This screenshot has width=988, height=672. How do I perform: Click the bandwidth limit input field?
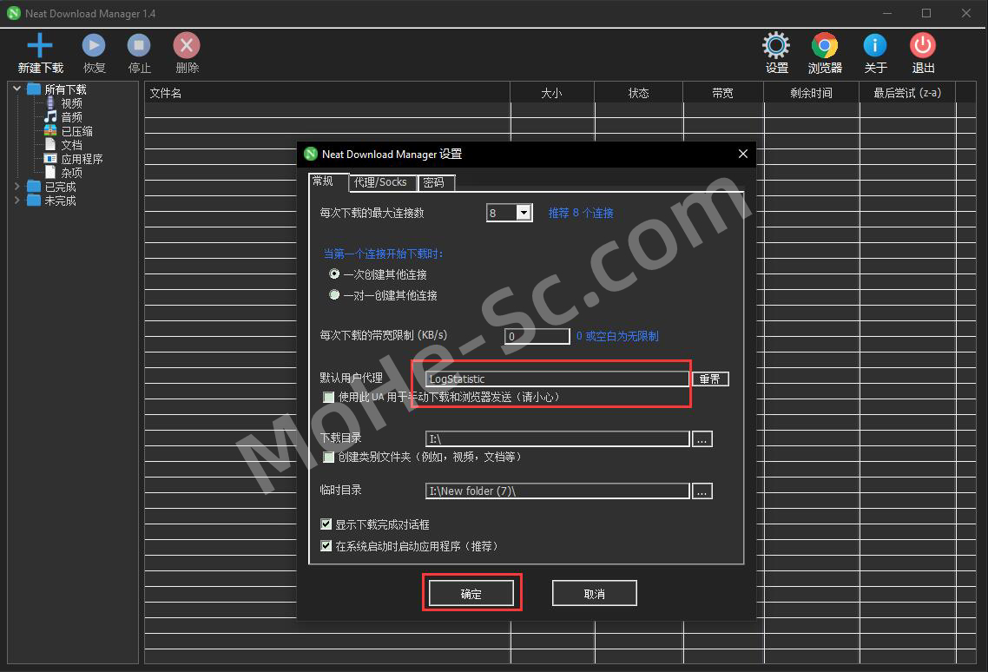click(x=537, y=336)
